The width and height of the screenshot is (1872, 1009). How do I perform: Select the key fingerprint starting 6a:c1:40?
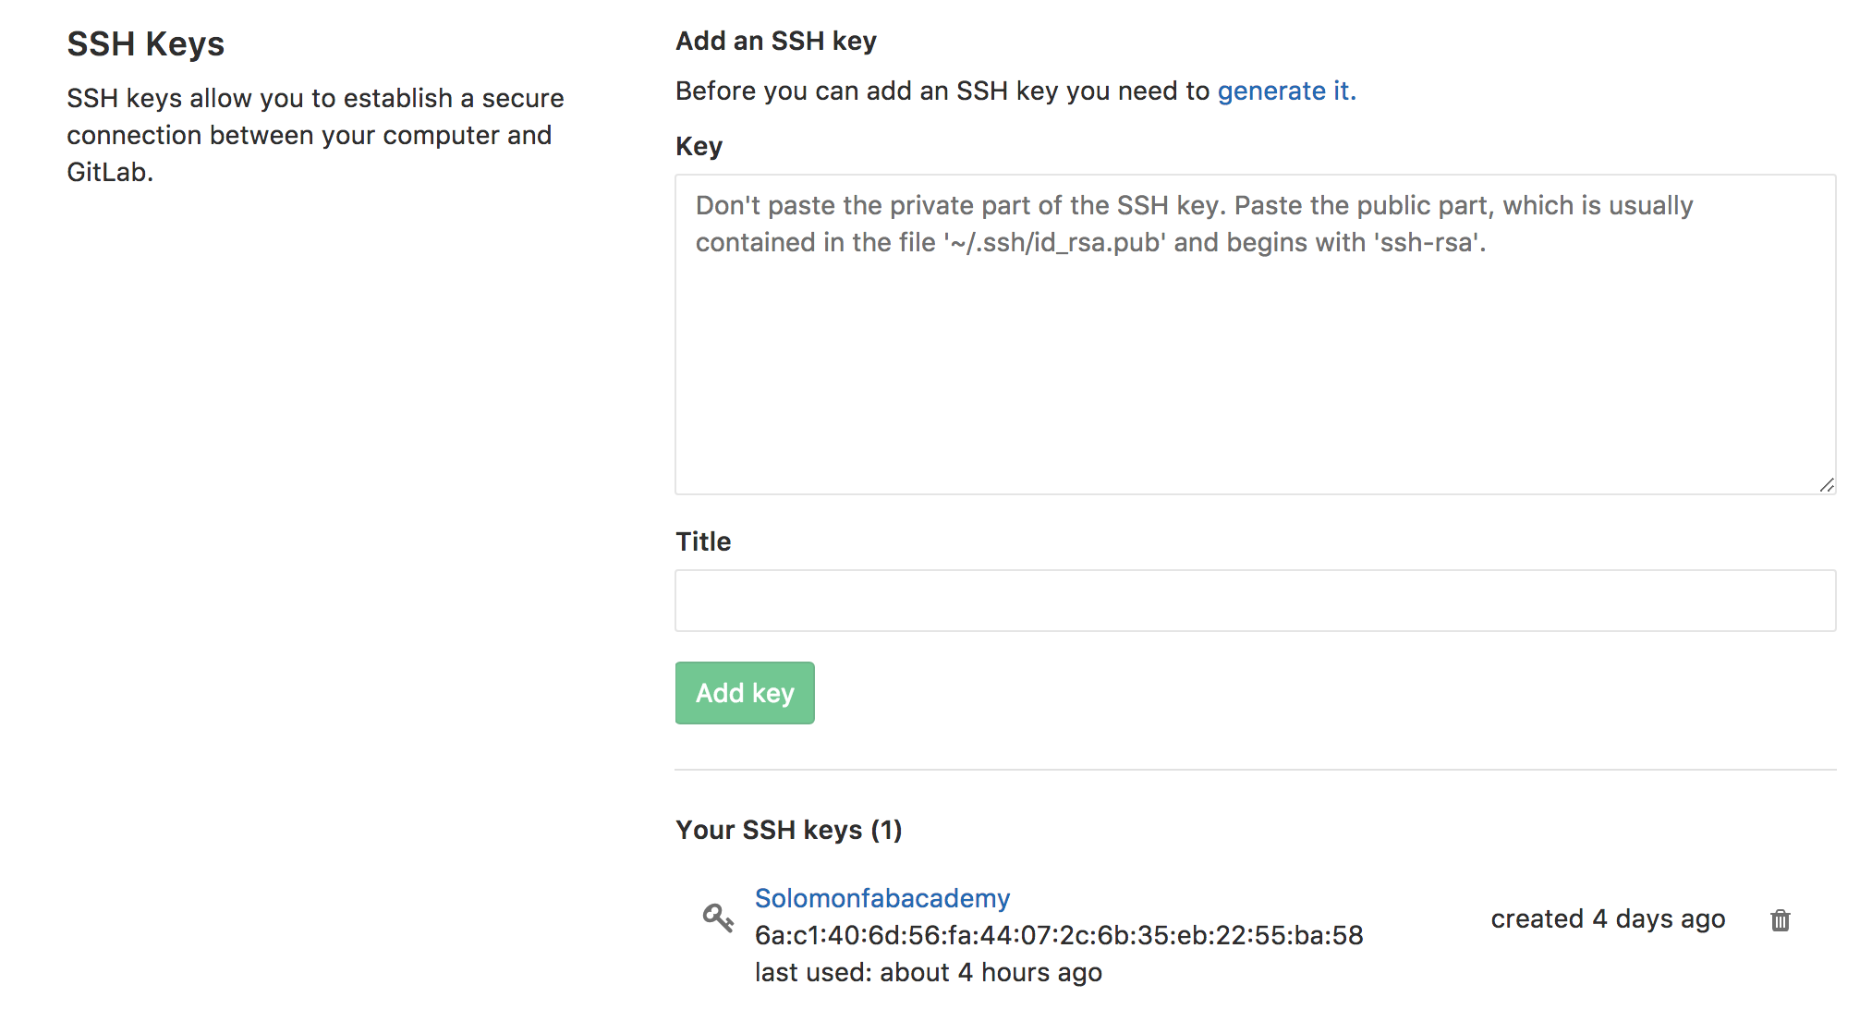pyautogui.click(x=1059, y=935)
